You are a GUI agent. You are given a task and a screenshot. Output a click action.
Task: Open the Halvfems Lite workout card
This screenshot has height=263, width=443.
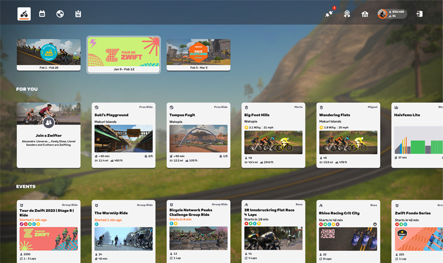(417, 135)
